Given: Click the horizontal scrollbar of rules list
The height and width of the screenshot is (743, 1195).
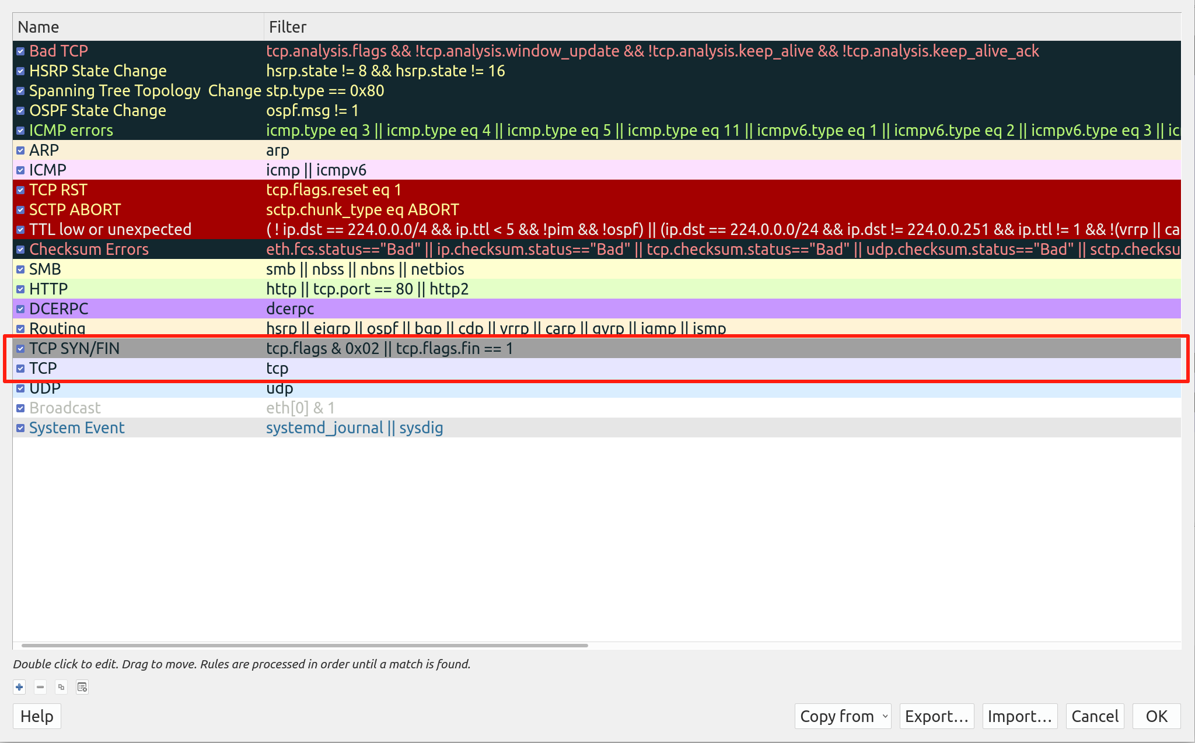Looking at the screenshot, I should tap(305, 646).
